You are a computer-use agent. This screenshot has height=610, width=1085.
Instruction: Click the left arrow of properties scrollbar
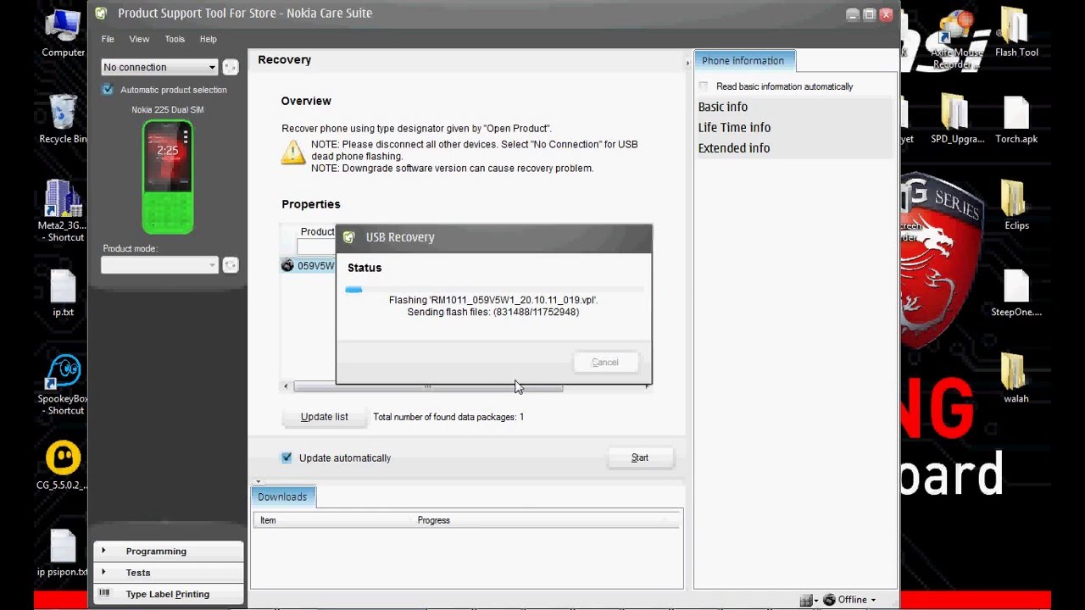[x=286, y=386]
